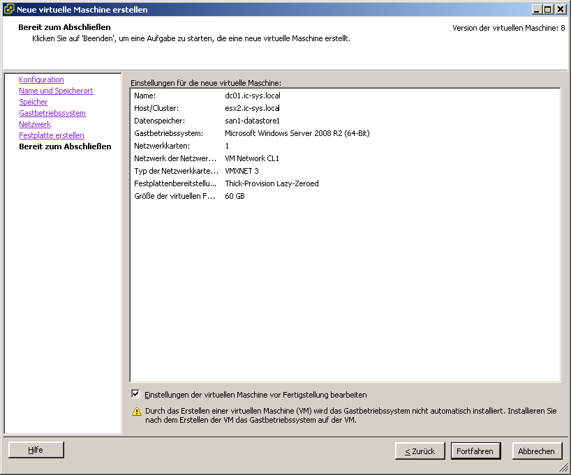Click the VMware icon in title bar

pyautogui.click(x=9, y=9)
